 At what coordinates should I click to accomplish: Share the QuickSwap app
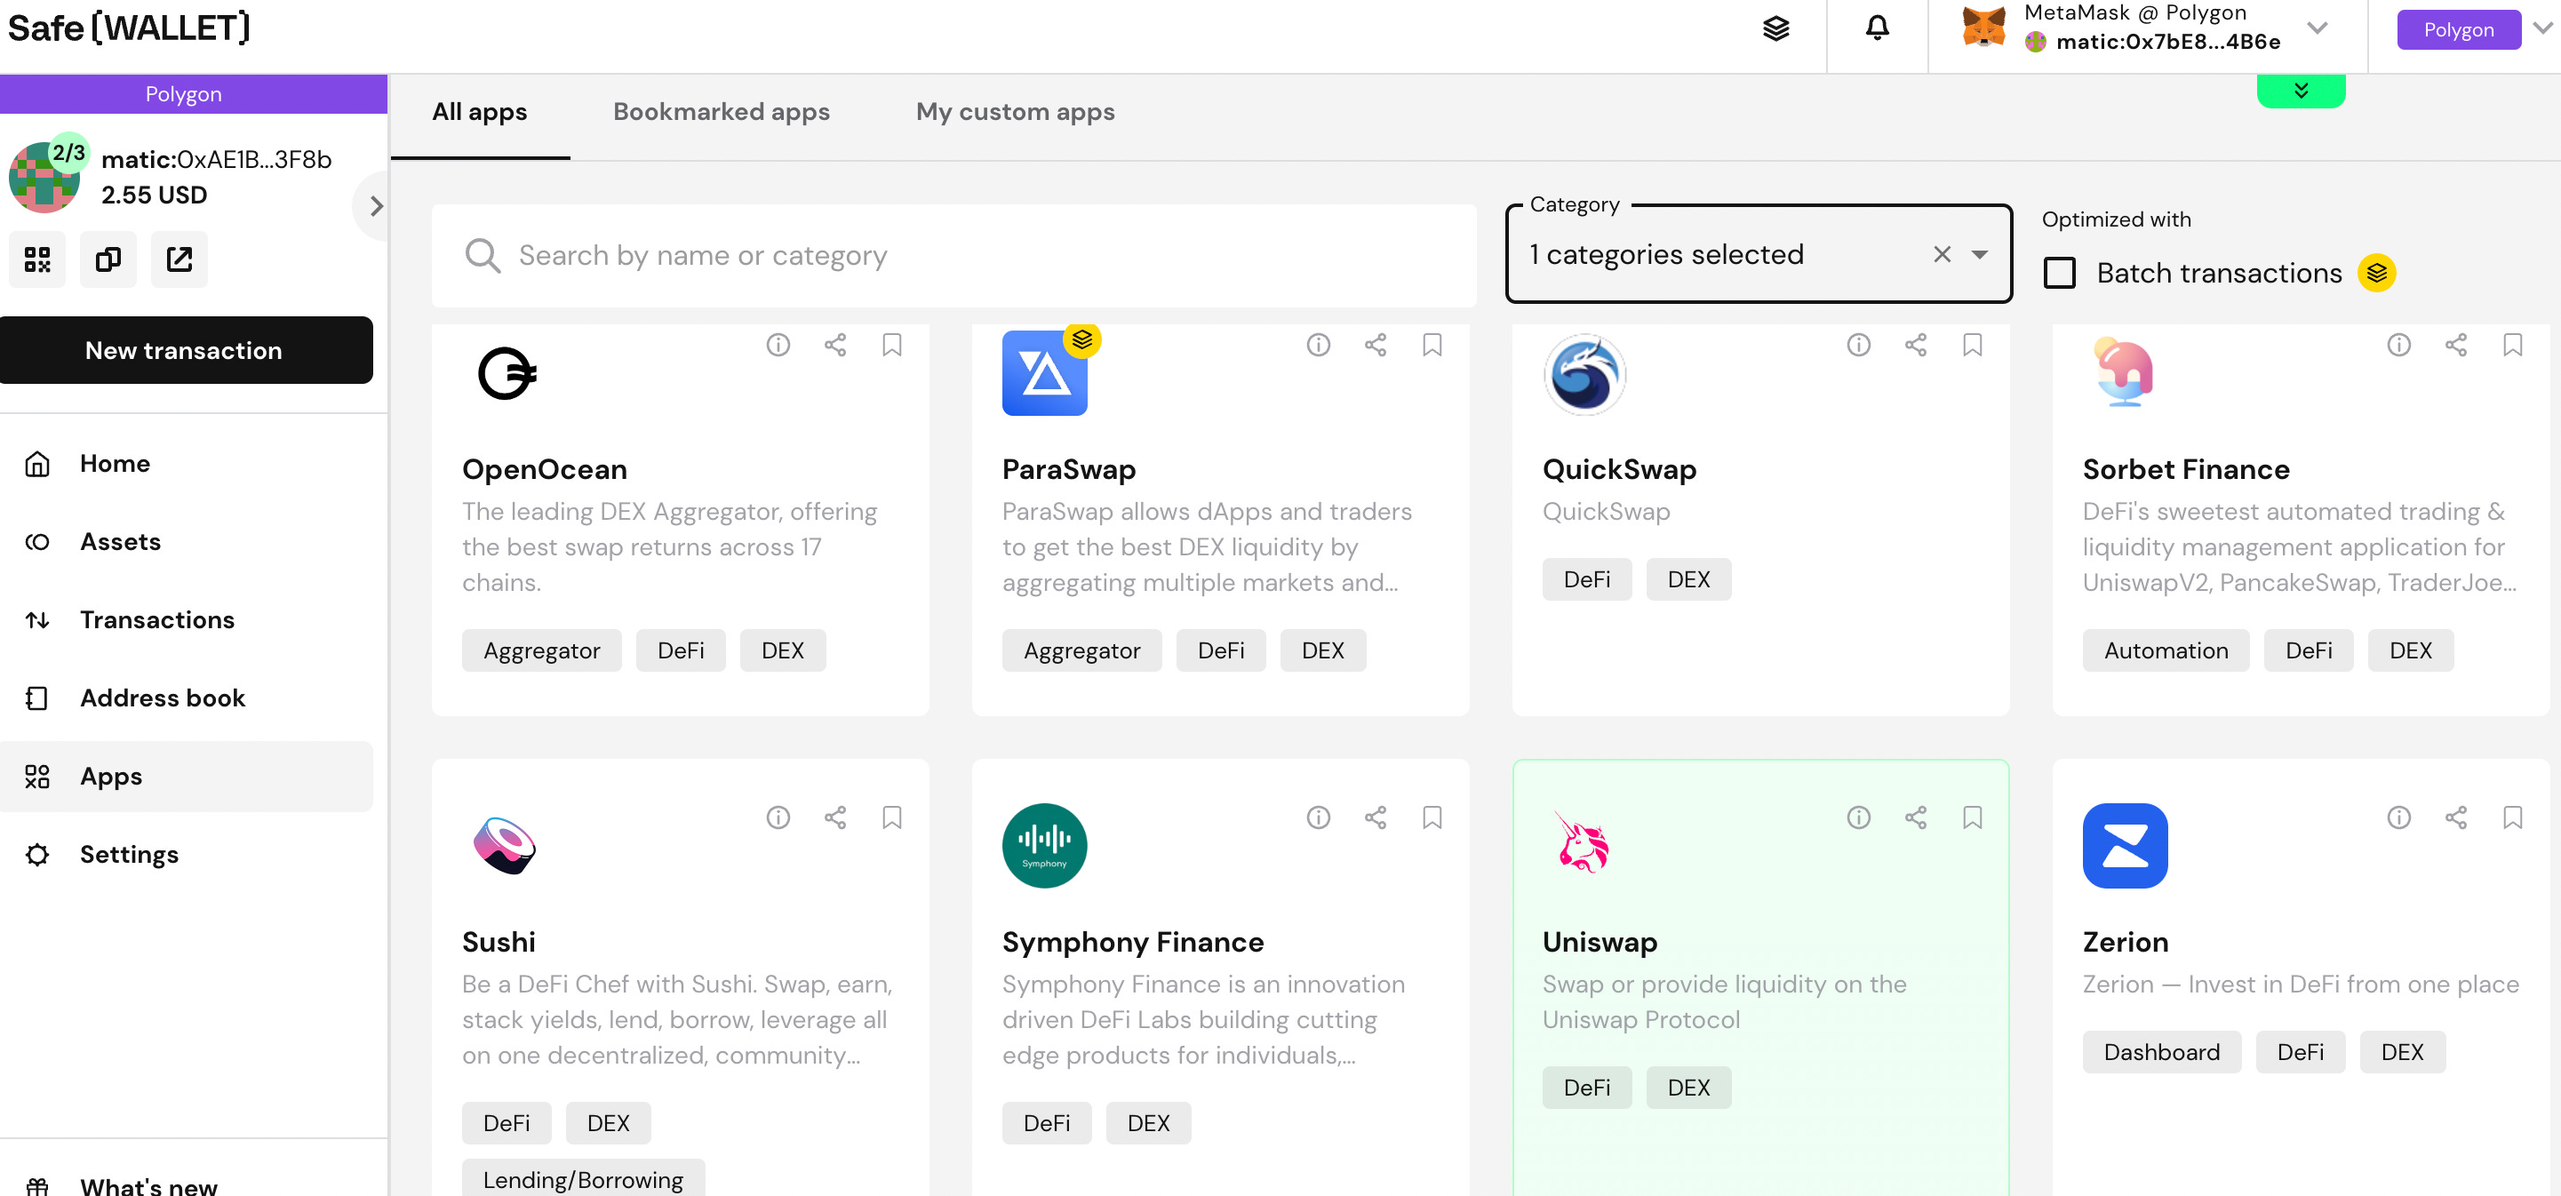pos(1916,345)
